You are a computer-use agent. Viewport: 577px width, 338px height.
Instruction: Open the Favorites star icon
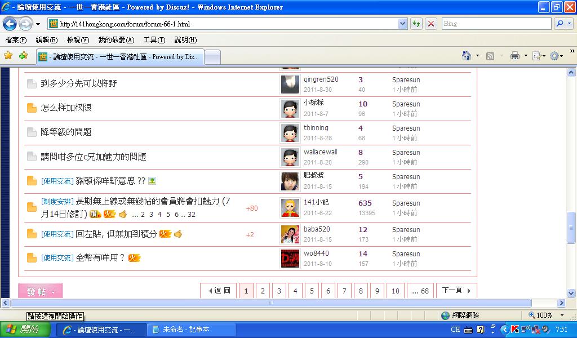coord(8,56)
